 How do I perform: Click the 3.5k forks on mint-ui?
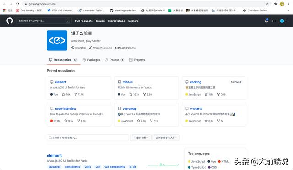click(147, 94)
